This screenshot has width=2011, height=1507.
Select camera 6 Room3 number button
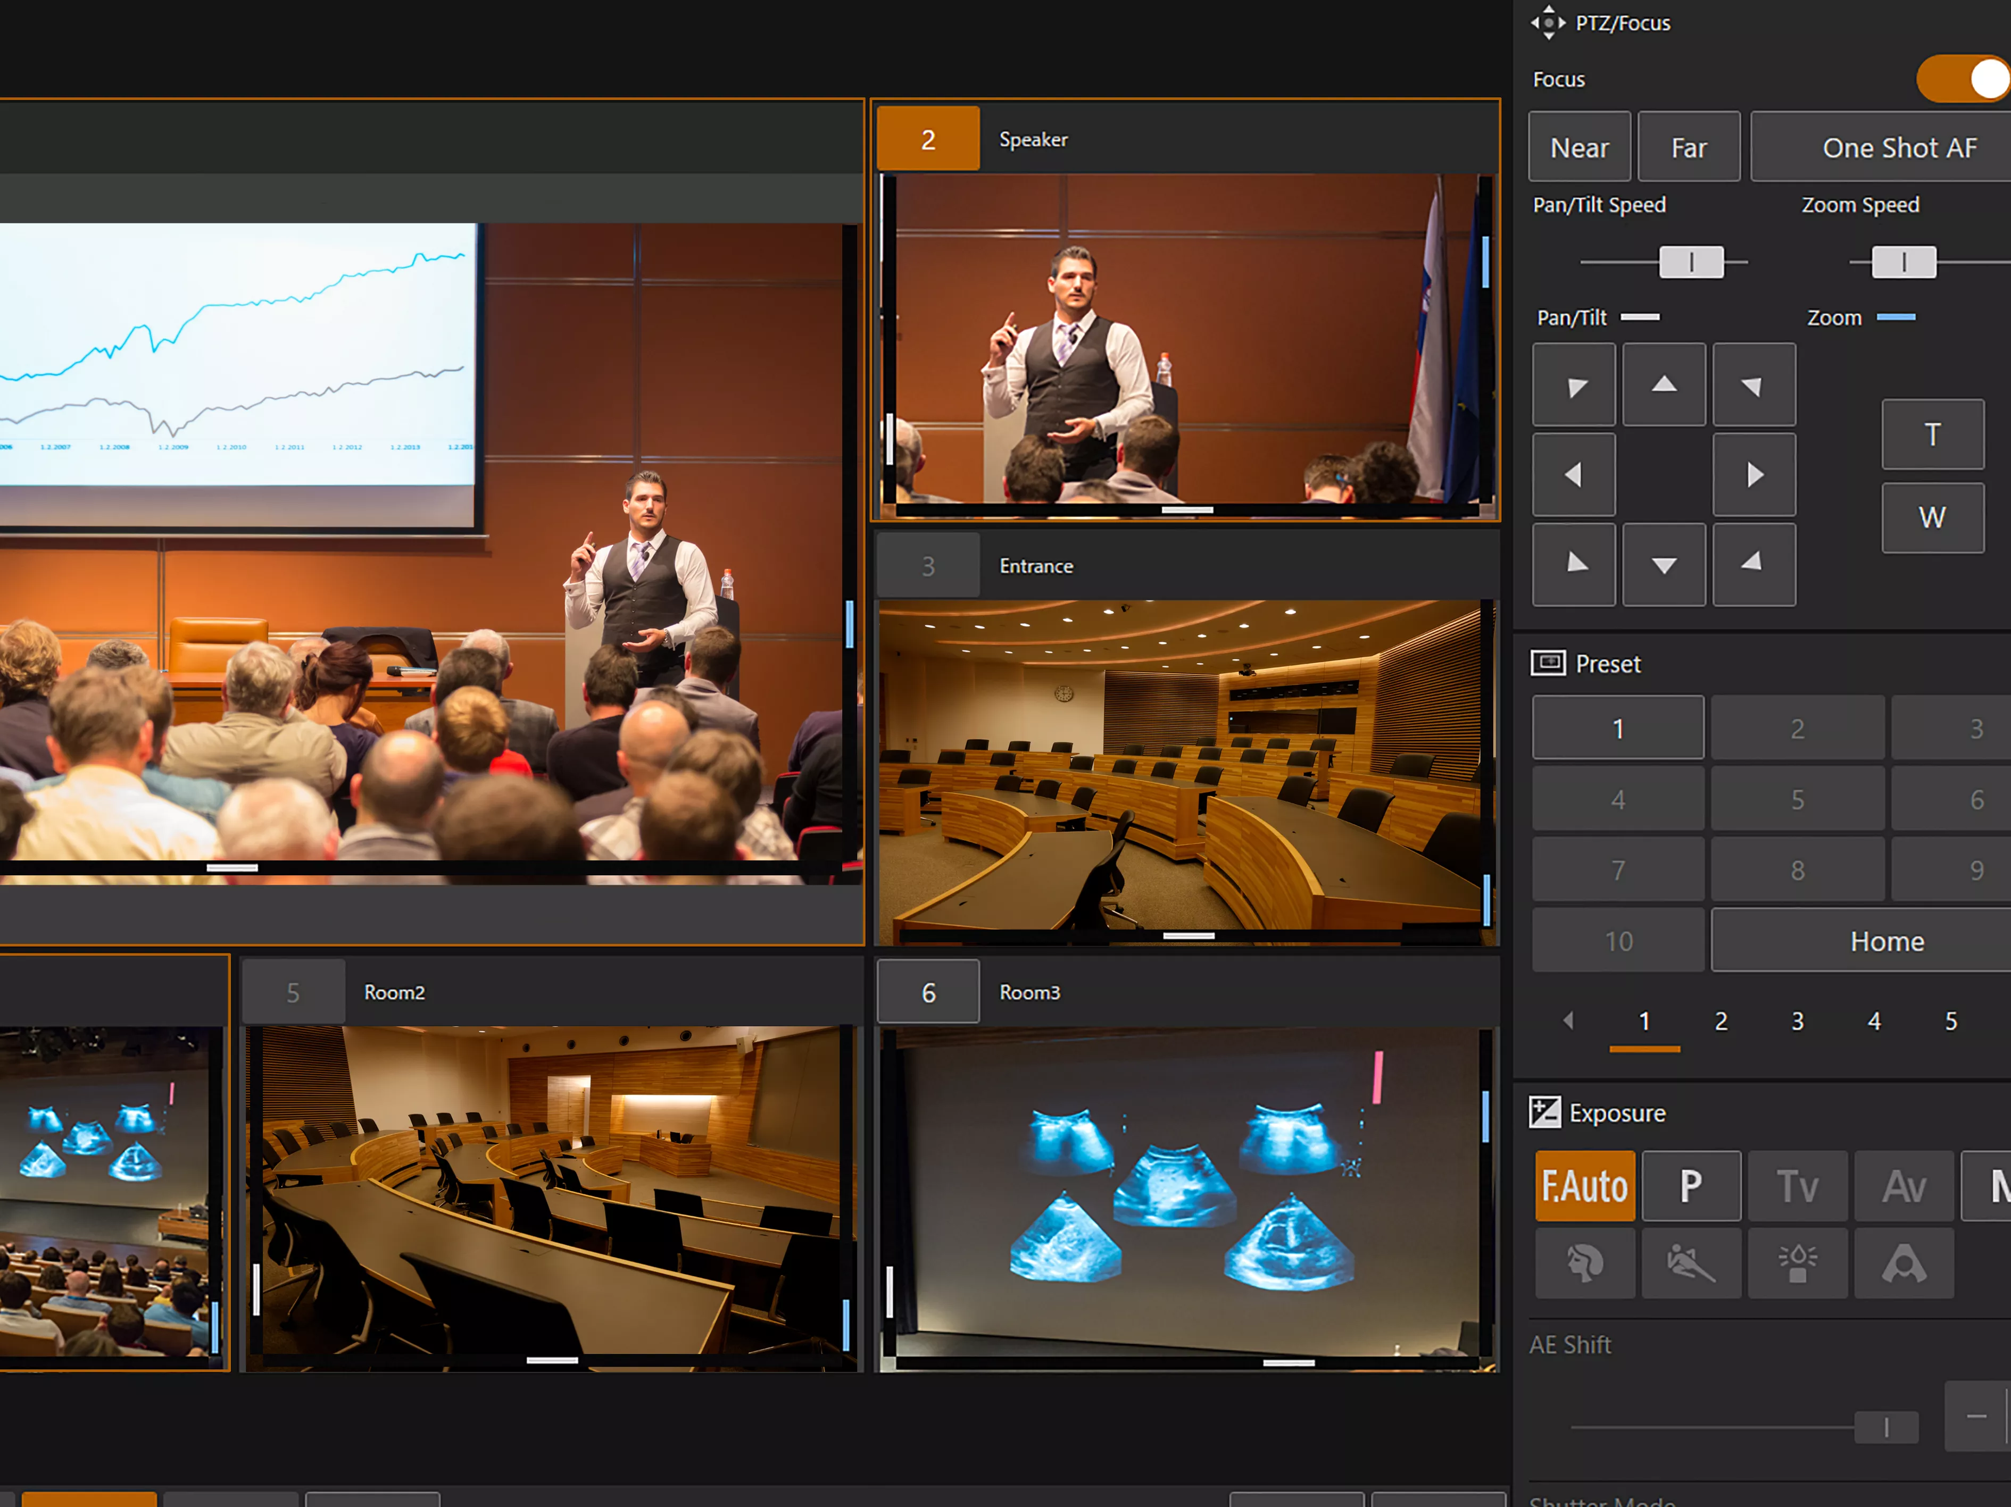coord(927,993)
